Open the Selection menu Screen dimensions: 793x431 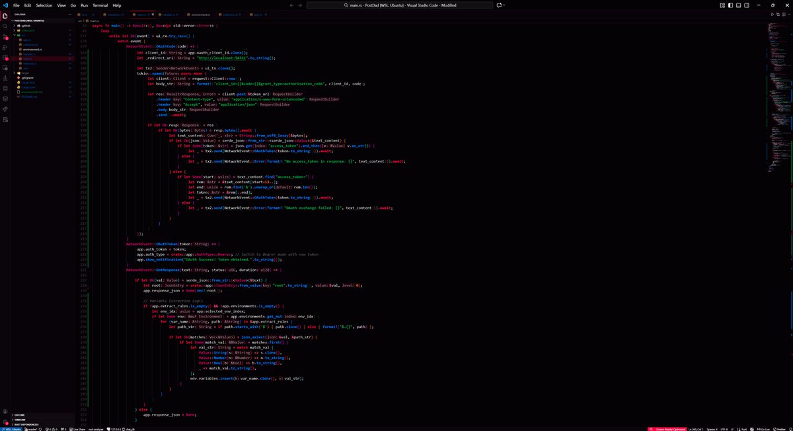[x=44, y=5]
